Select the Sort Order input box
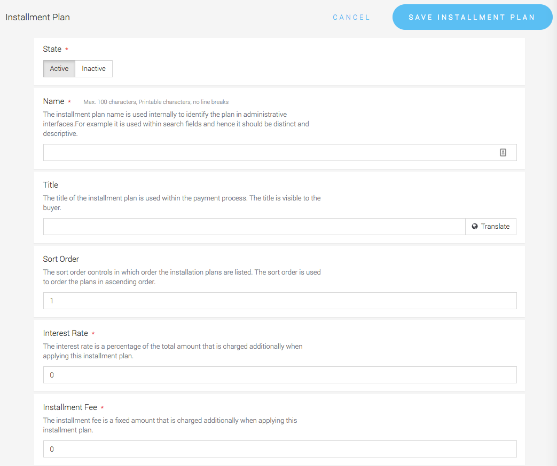The height and width of the screenshot is (466, 557). [x=279, y=301]
